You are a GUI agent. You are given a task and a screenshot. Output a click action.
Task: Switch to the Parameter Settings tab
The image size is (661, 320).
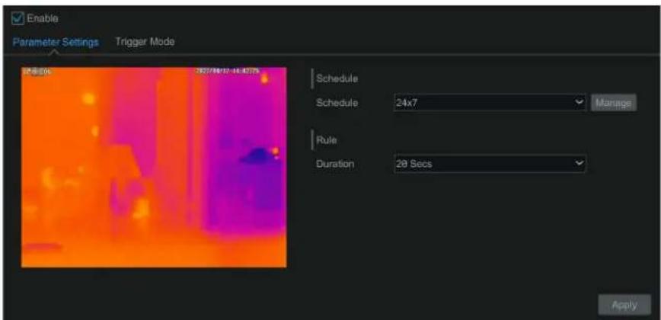coord(56,42)
